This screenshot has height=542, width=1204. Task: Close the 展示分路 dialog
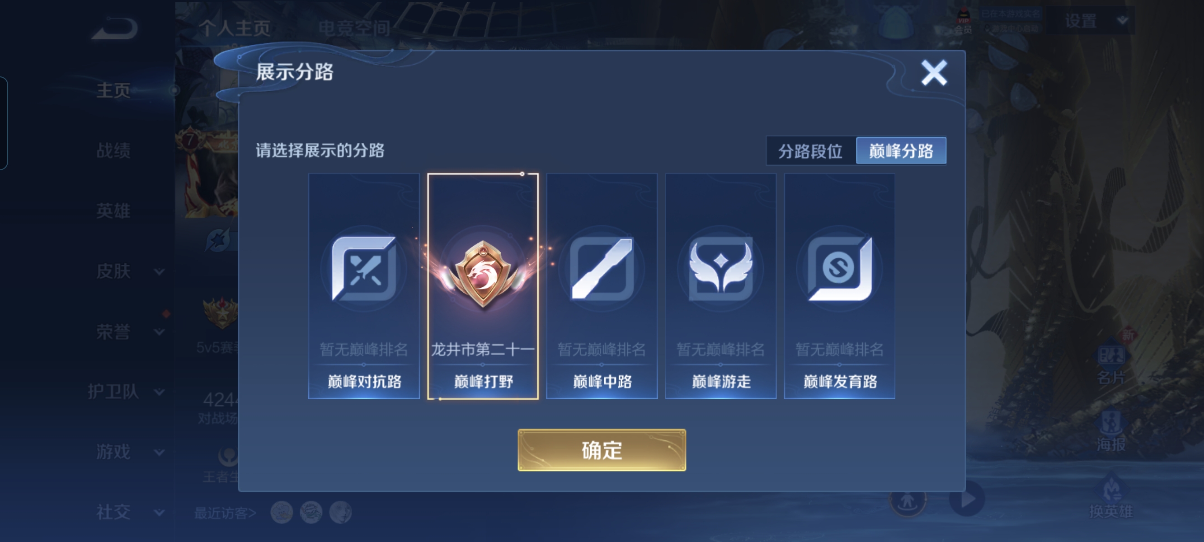tap(934, 73)
